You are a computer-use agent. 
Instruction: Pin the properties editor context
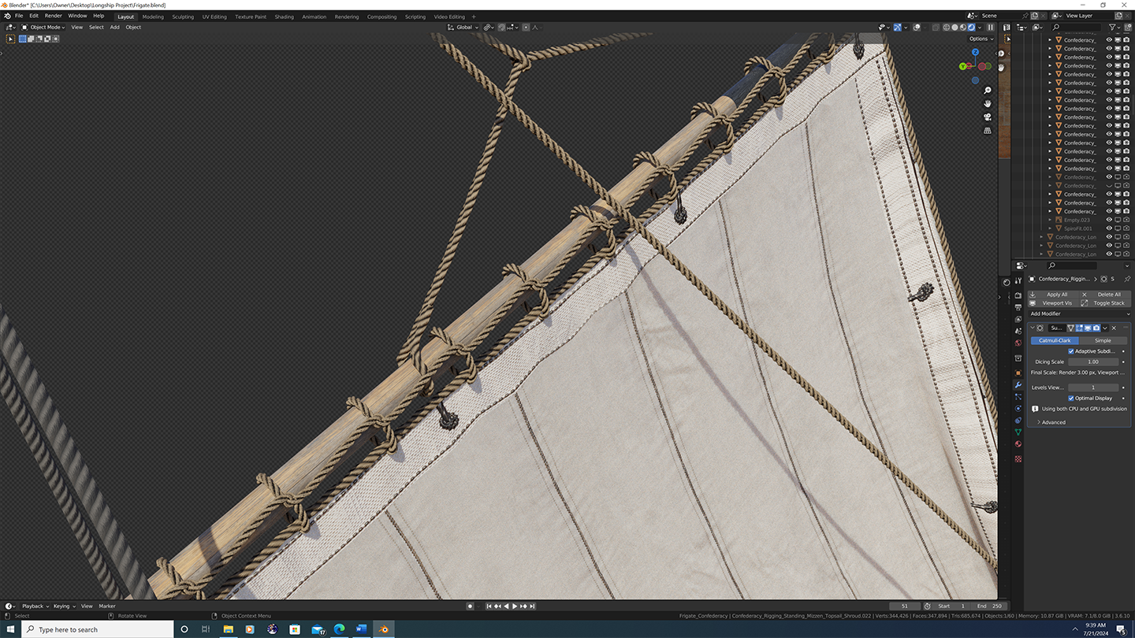1127,279
